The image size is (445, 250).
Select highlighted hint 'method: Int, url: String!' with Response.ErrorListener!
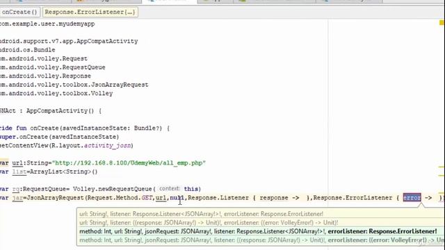click(x=258, y=231)
